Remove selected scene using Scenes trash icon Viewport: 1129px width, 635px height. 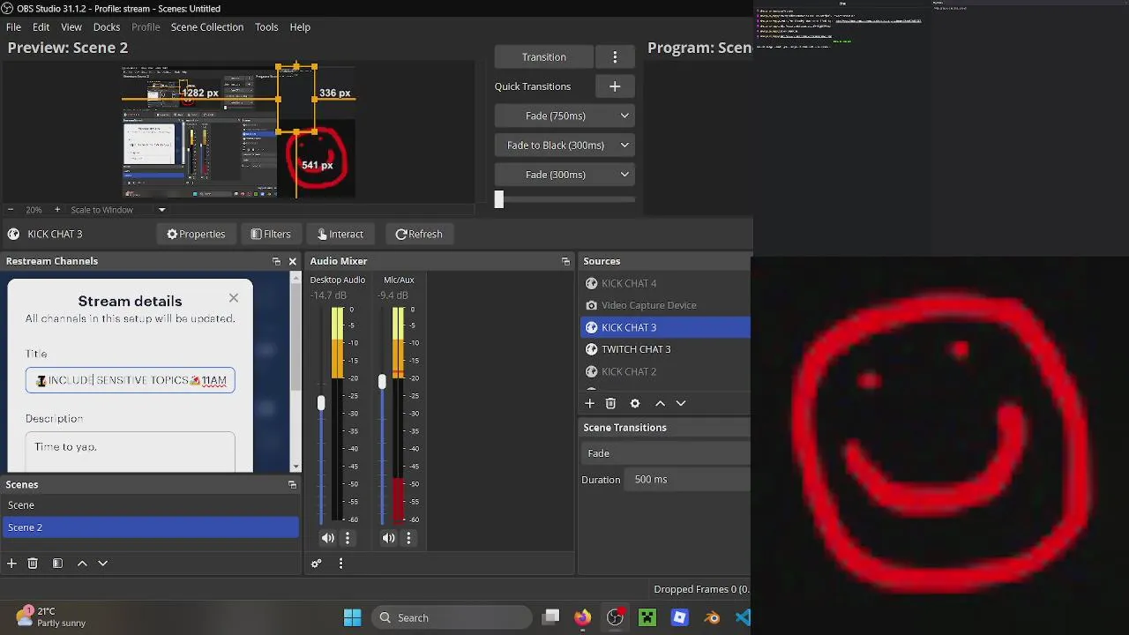33,563
